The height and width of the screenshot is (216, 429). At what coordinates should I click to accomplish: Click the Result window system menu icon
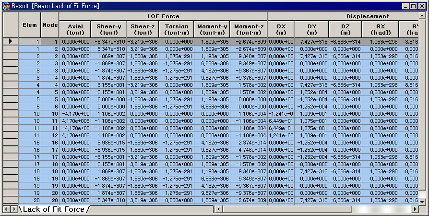pyautogui.click(x=6, y=6)
